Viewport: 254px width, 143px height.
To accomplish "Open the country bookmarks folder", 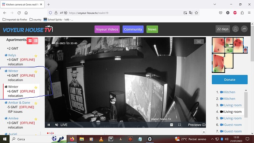I will coord(35,20).
